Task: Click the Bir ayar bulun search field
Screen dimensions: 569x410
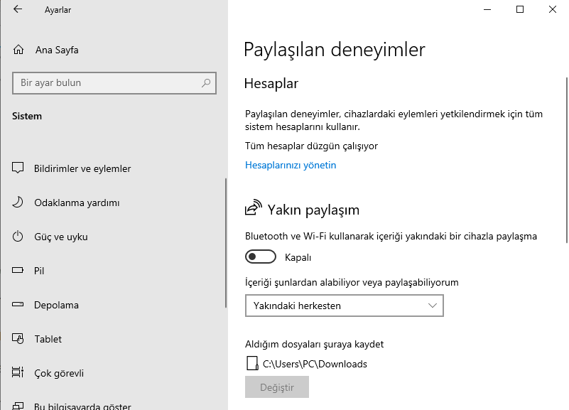Action: pyautogui.click(x=107, y=83)
